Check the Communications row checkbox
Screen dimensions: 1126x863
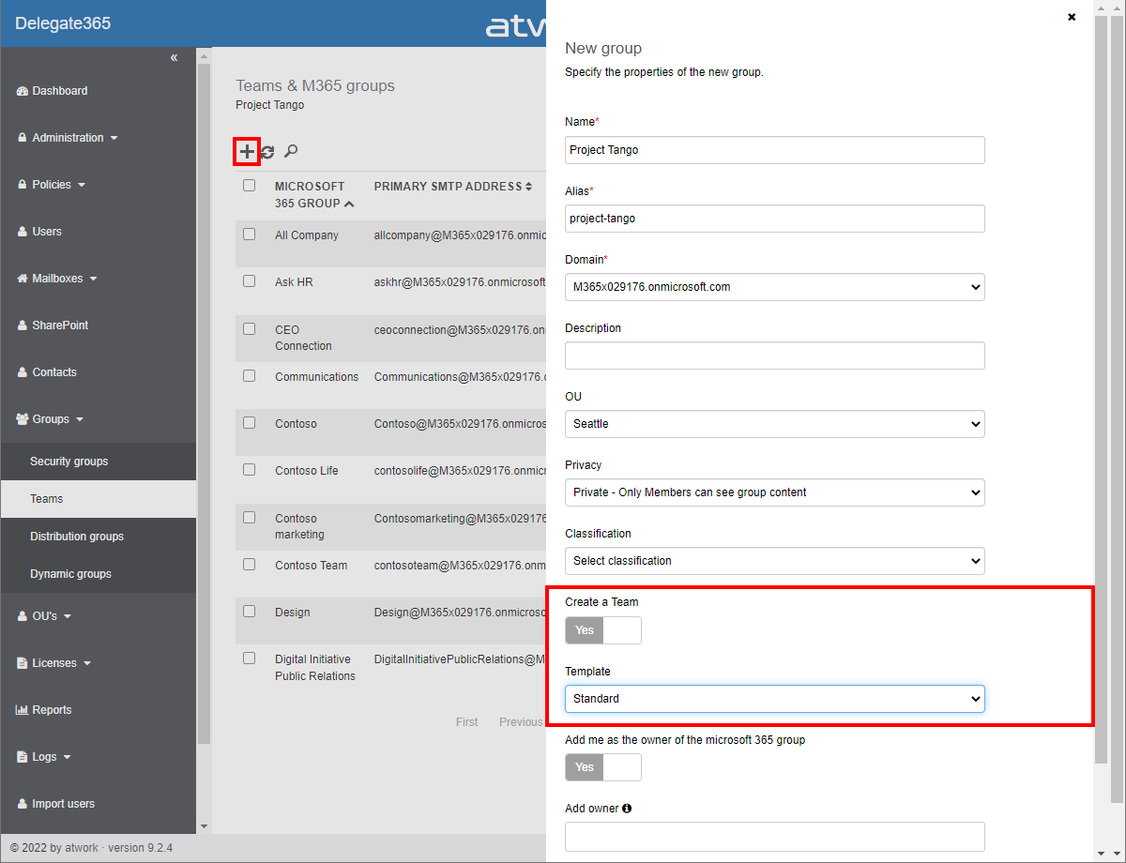[x=249, y=375]
